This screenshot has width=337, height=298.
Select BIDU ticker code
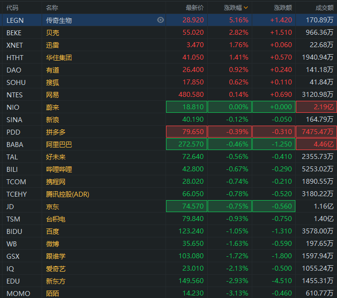[x=14, y=231]
